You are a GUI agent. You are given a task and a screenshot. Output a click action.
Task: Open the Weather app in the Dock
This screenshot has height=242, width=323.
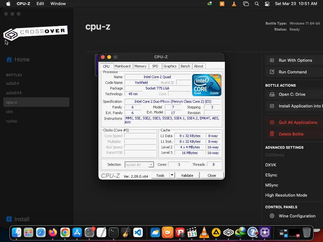(x=155, y=233)
